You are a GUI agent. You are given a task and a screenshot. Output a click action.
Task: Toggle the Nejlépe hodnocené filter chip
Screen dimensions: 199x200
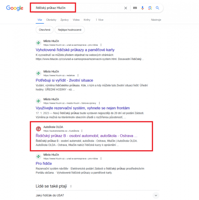(69, 30)
